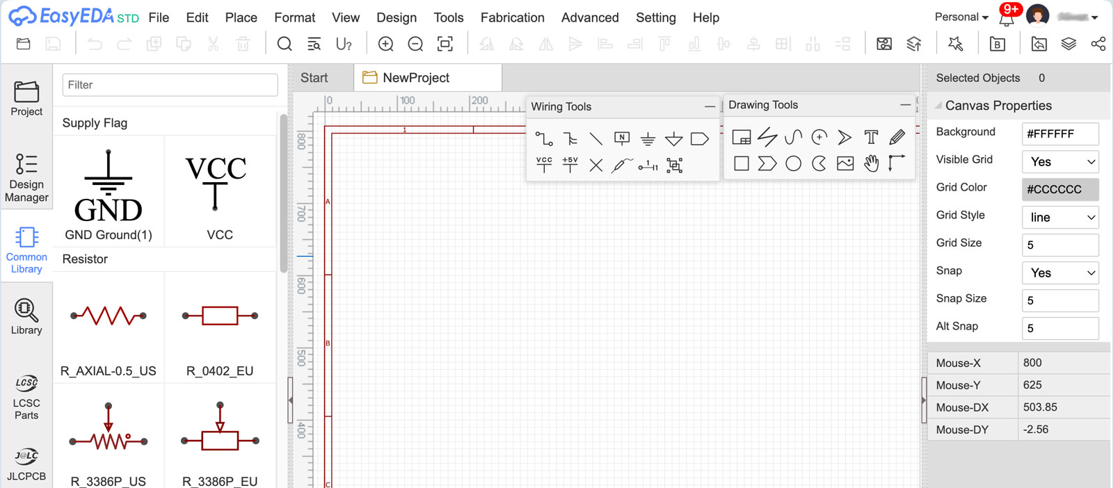Image resolution: width=1113 pixels, height=488 pixels.
Task: Select the Sheet Setting drawing tool
Action: click(x=742, y=137)
